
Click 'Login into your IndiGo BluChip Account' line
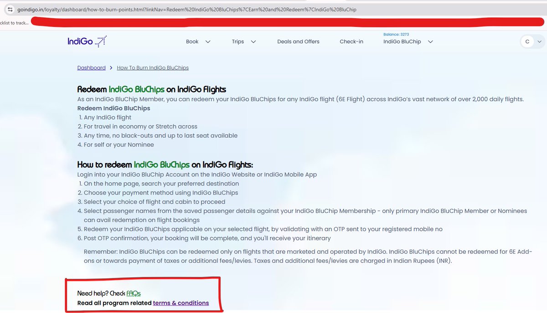(x=197, y=174)
